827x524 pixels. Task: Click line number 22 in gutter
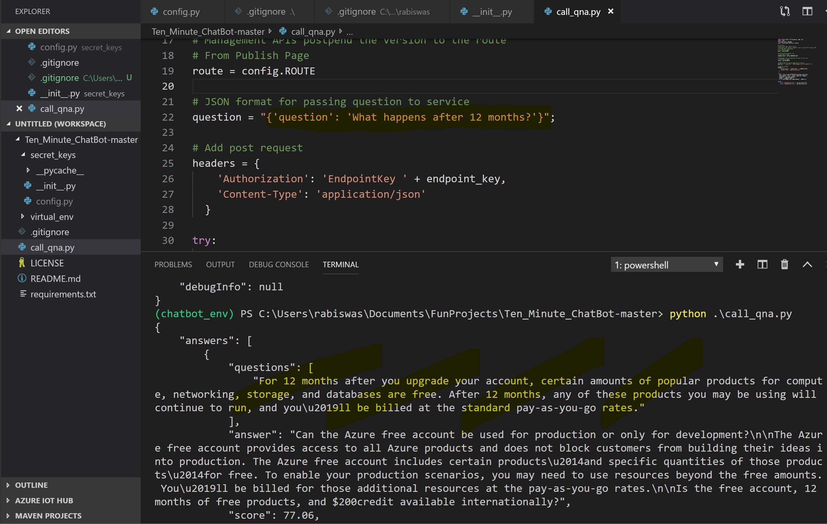click(168, 117)
